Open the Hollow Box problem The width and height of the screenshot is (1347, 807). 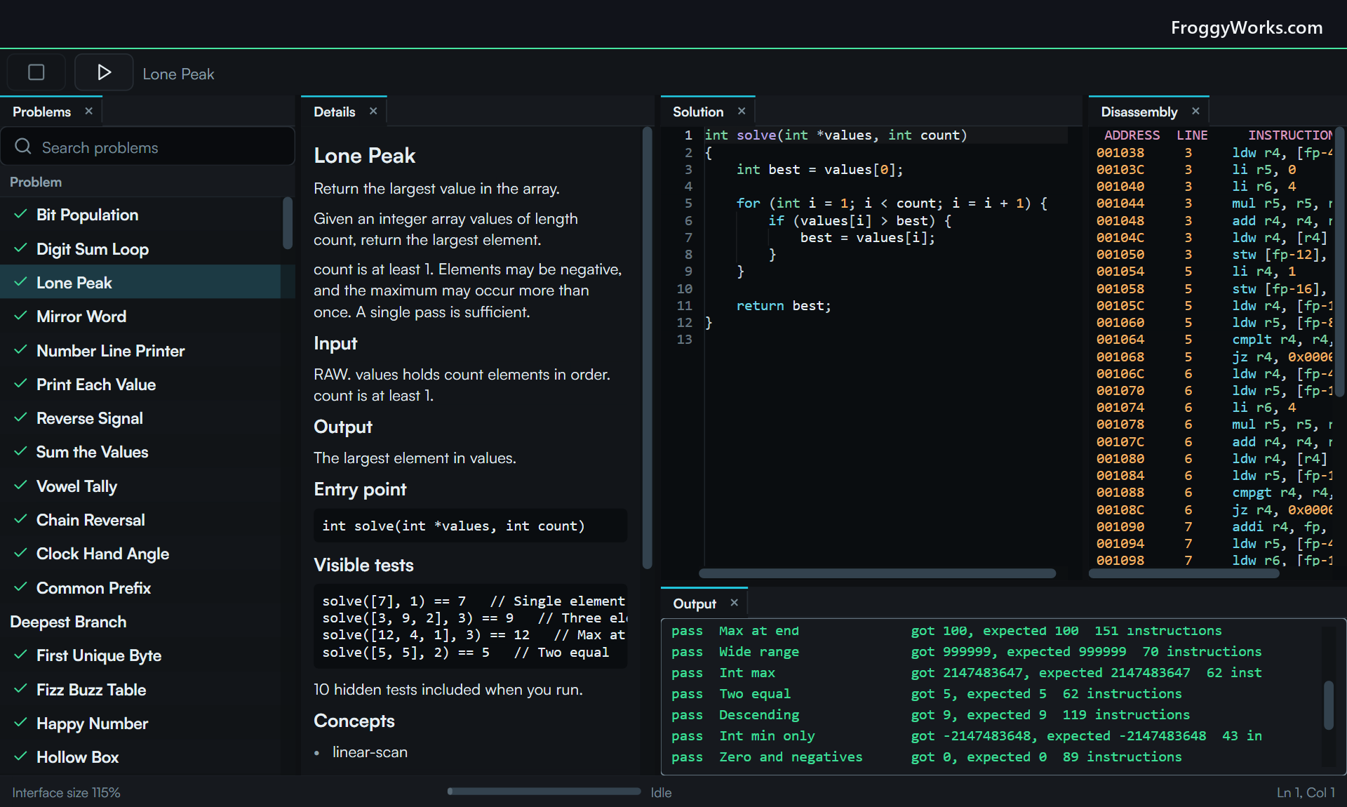coord(140,757)
